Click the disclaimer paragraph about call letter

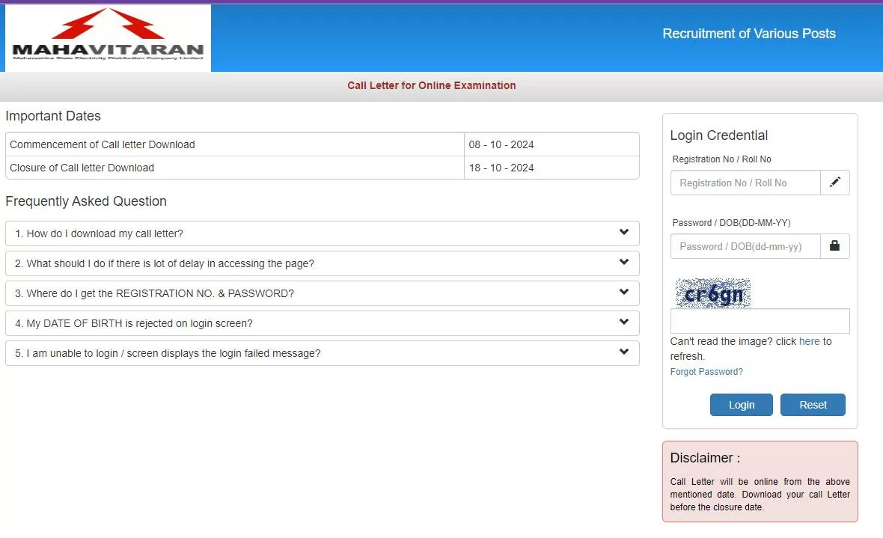pyautogui.click(x=760, y=495)
